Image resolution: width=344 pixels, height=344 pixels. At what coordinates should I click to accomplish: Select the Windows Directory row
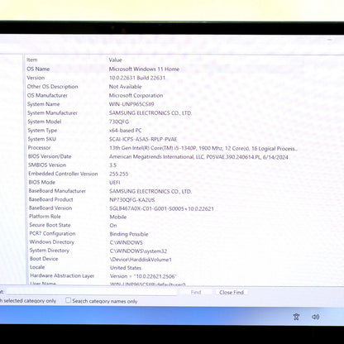[x=184, y=242]
